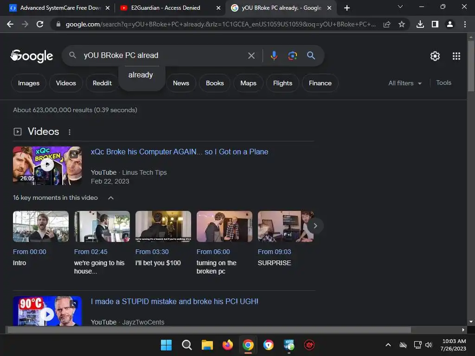Open Chrome profile avatar menu
The image size is (475, 356).
[x=450, y=24]
